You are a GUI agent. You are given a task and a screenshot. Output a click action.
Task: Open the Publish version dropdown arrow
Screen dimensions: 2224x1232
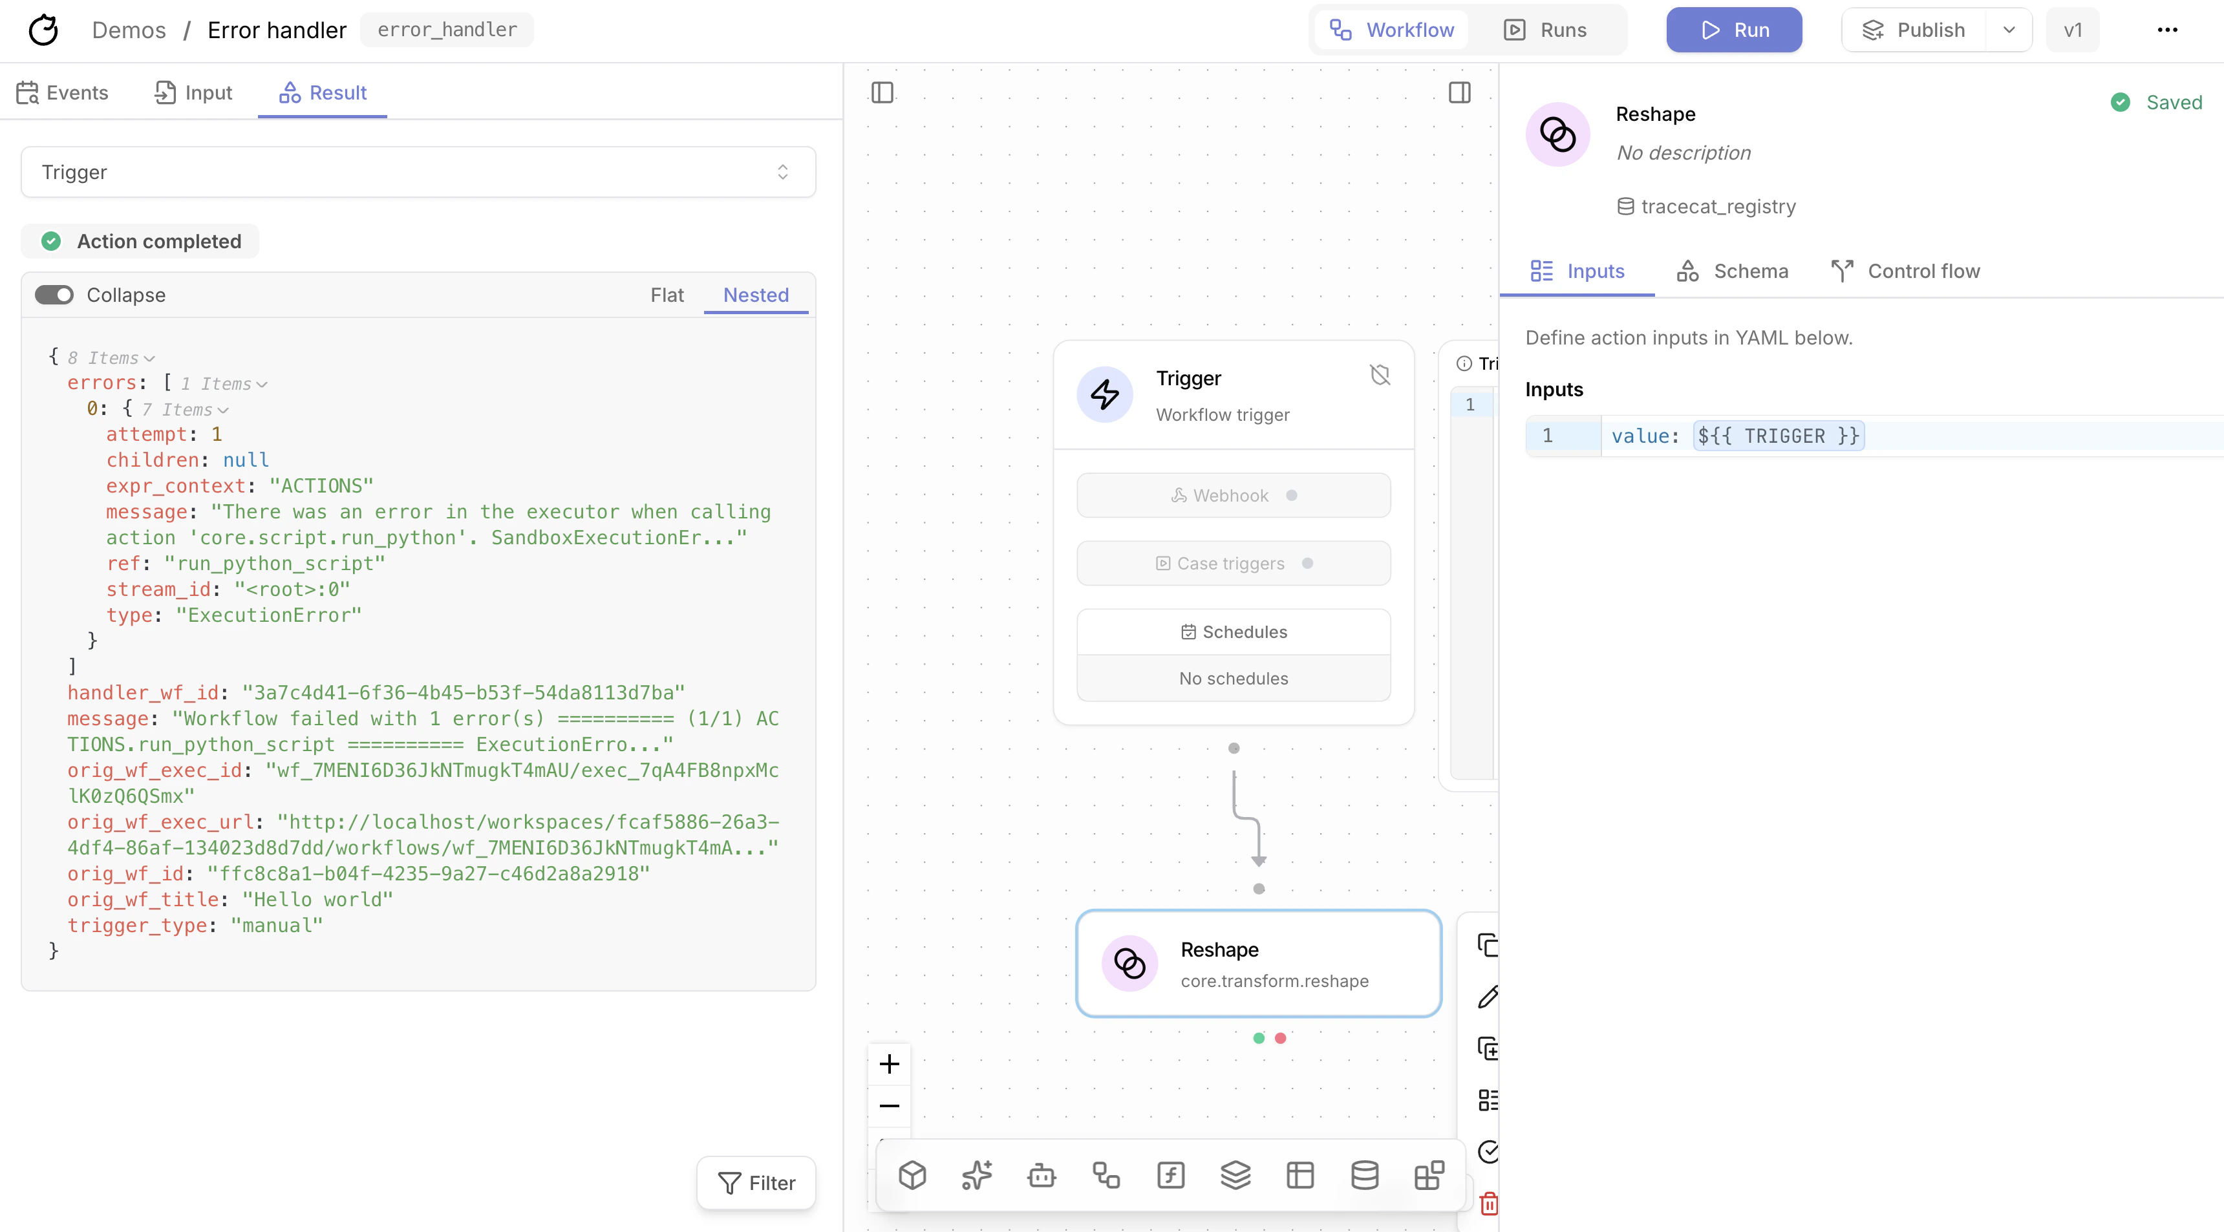click(2009, 29)
